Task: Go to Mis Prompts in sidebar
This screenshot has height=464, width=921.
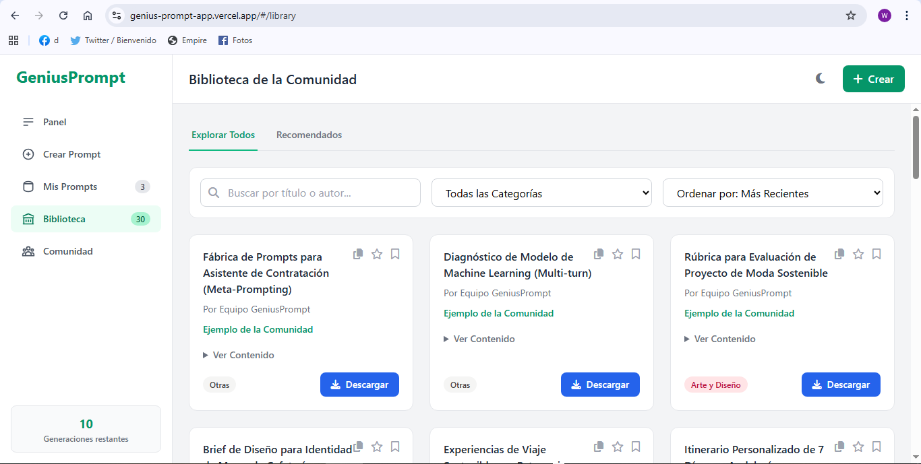Action: (x=70, y=187)
